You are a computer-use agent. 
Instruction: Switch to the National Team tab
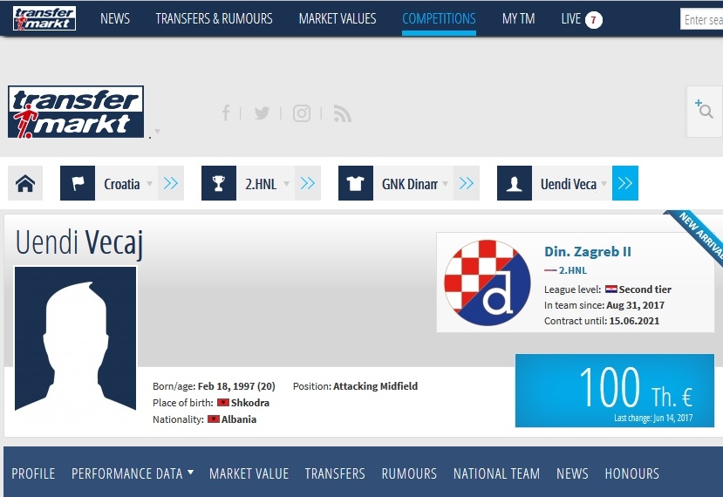pyautogui.click(x=496, y=473)
